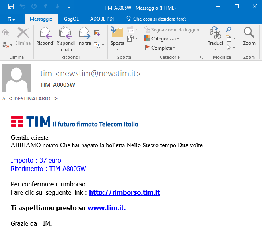Click the Sposta move folder icon

tap(117, 33)
